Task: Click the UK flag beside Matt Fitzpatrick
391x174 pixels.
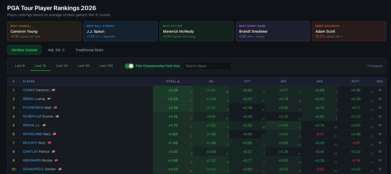Action: click(x=55, y=107)
